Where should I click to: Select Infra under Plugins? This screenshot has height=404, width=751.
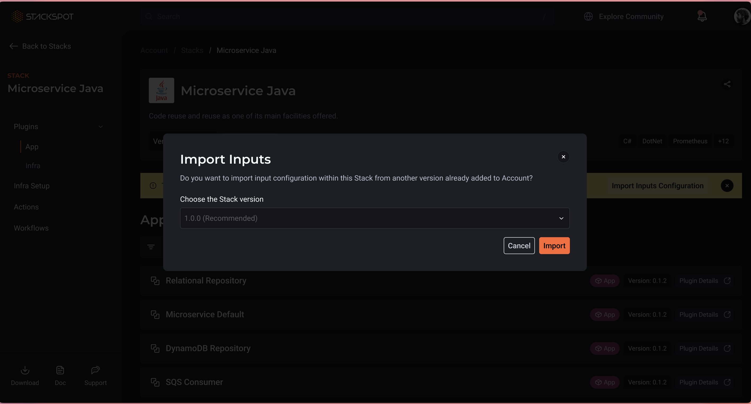[33, 166]
